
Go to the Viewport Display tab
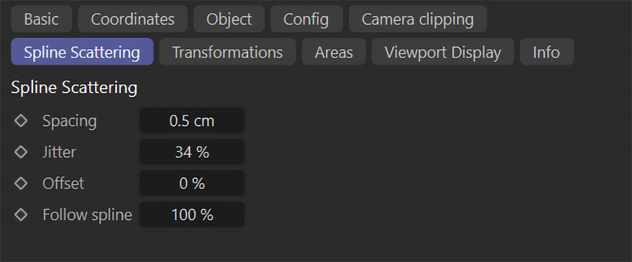[x=442, y=51]
